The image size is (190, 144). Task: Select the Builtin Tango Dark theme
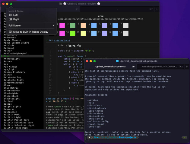[x=16, y=128]
